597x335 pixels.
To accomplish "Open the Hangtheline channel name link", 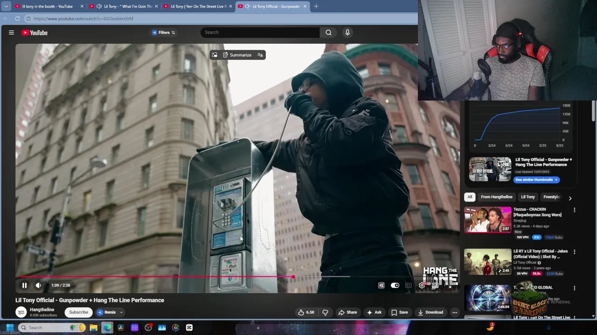I will (x=42, y=309).
